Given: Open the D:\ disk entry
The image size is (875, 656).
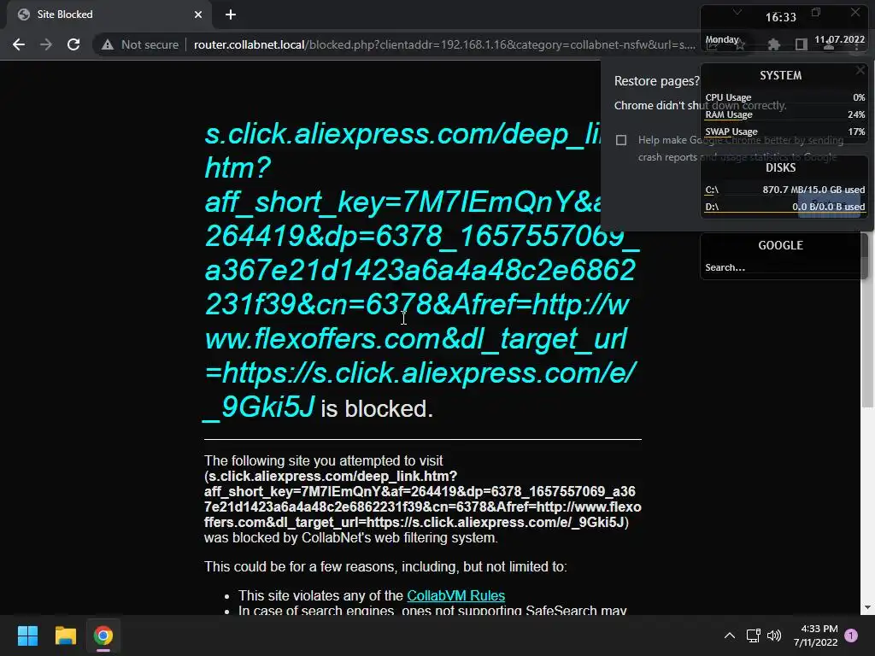Looking at the screenshot, I should tap(784, 207).
